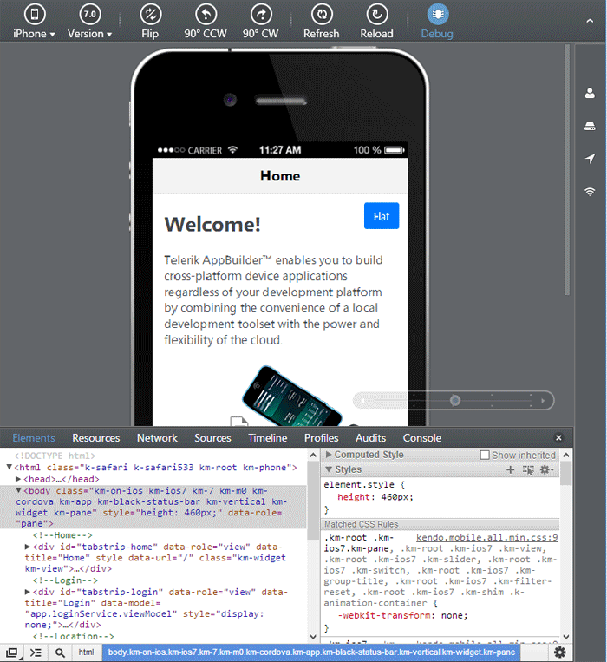Open the storage drive icon in sidebar
This screenshot has width=607, height=662.
click(590, 126)
